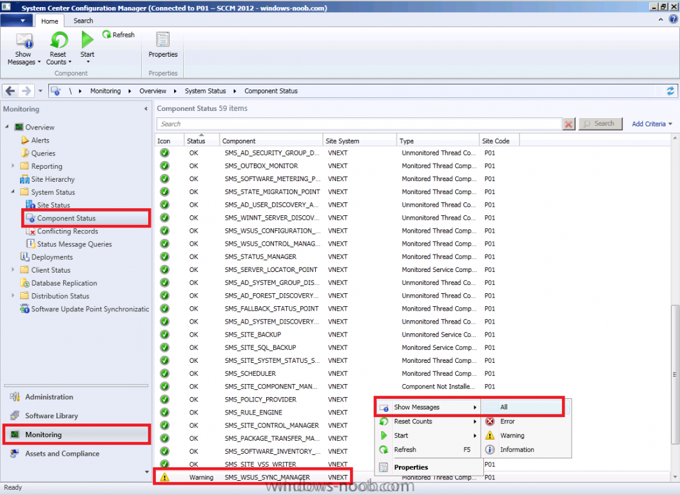The height and width of the screenshot is (495, 680).
Task: Choose Information in Show Messages submenu
Action: (517, 449)
